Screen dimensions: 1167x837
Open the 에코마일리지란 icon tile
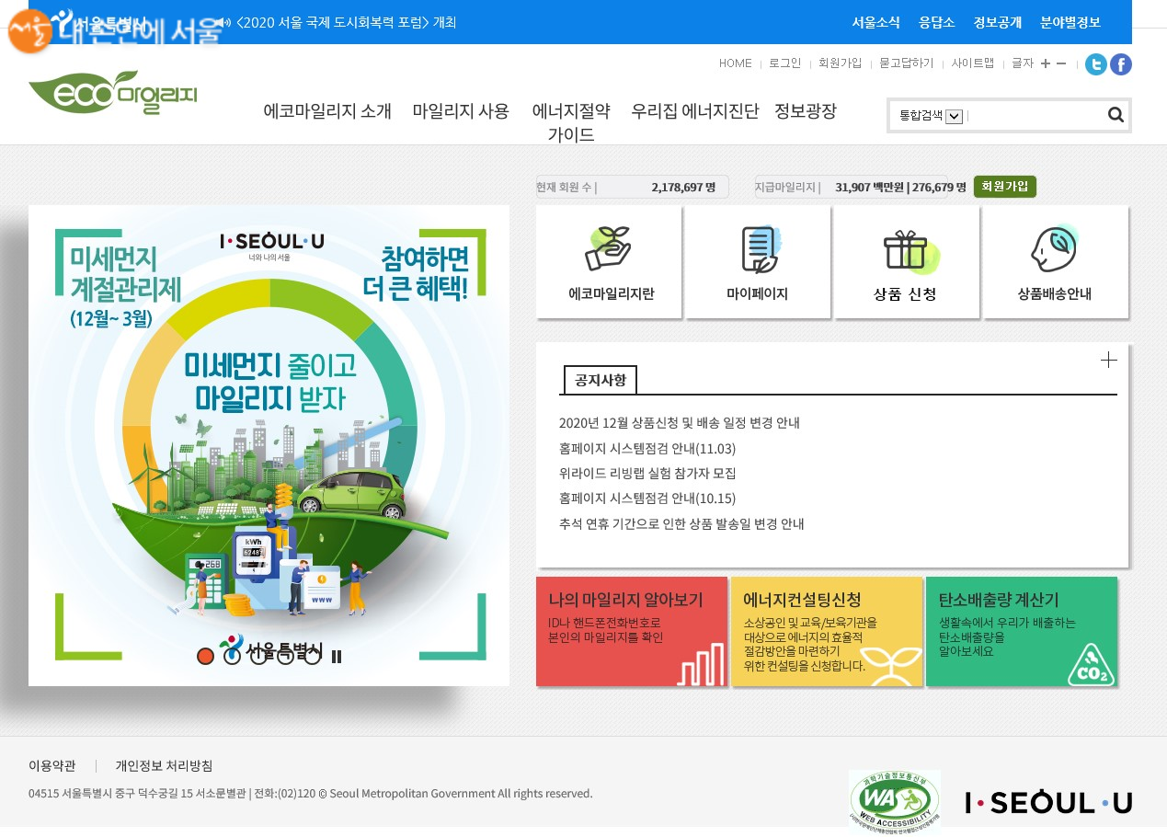[x=609, y=262]
